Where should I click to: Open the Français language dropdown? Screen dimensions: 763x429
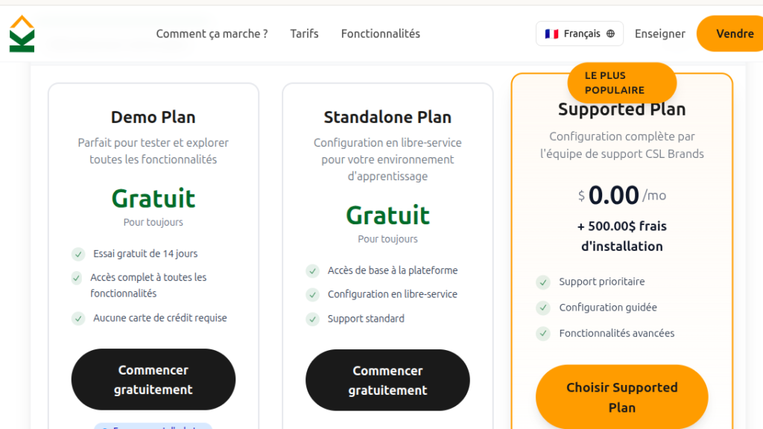tap(579, 34)
